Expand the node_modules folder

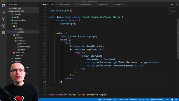coord(20,20)
